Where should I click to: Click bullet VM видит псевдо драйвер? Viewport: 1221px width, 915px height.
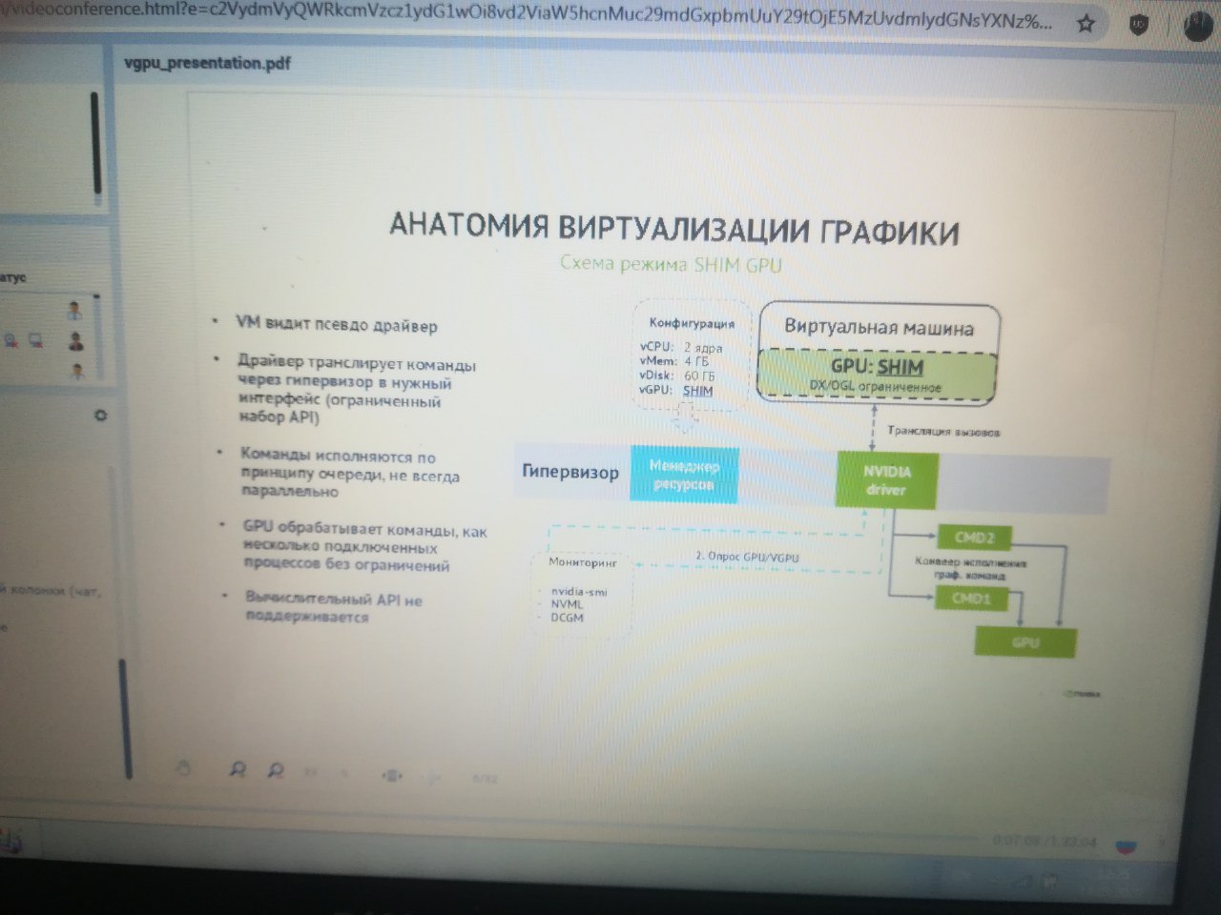coord(337,324)
